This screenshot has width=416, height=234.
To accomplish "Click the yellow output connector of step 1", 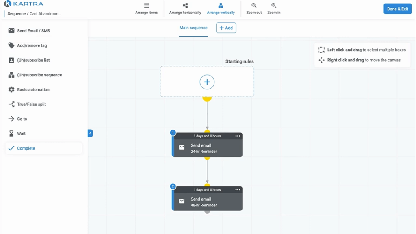I will point(207,158).
